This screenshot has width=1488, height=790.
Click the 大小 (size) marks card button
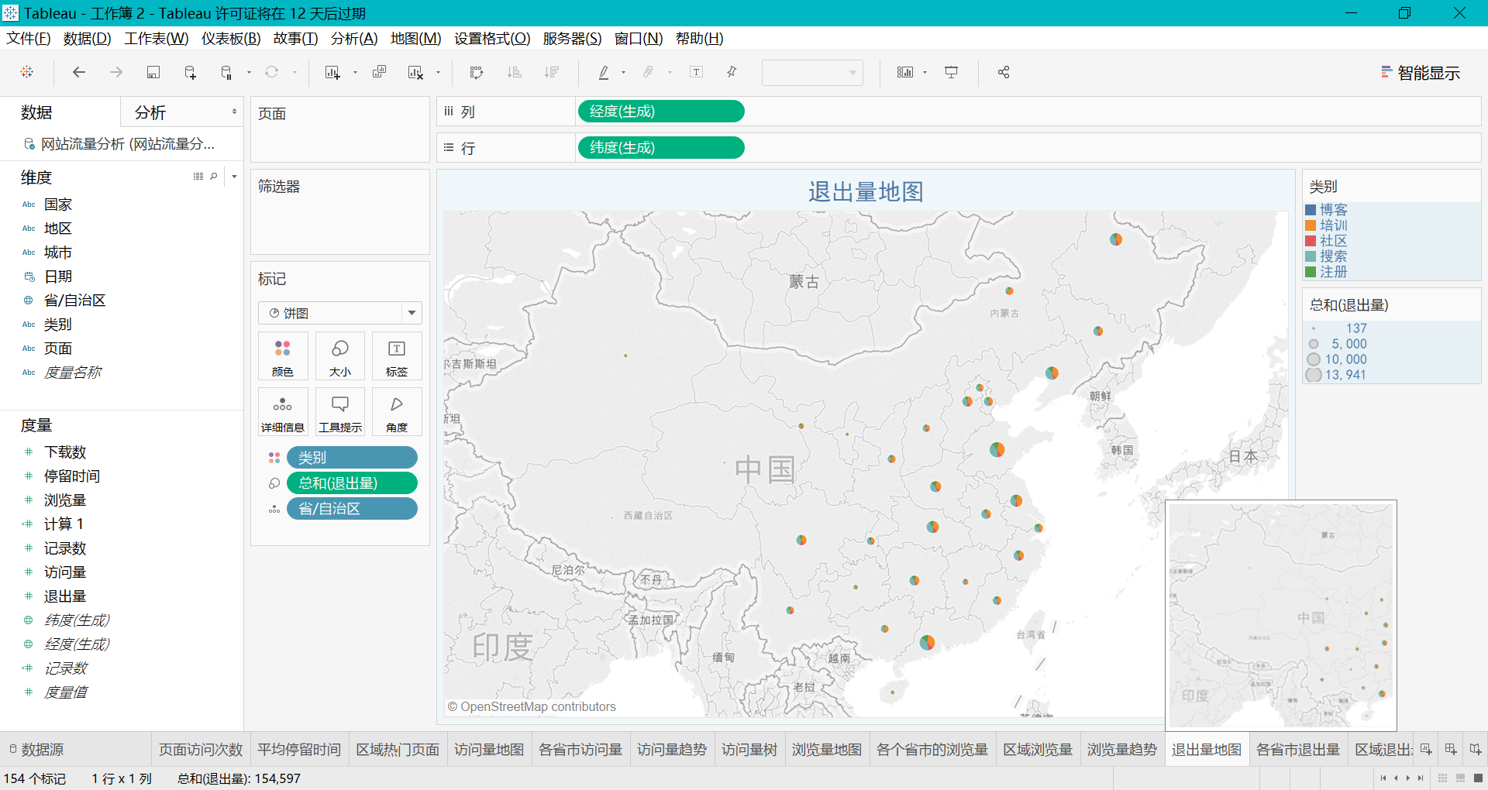point(340,356)
